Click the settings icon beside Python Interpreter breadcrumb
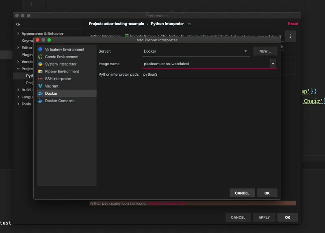 click(189, 24)
